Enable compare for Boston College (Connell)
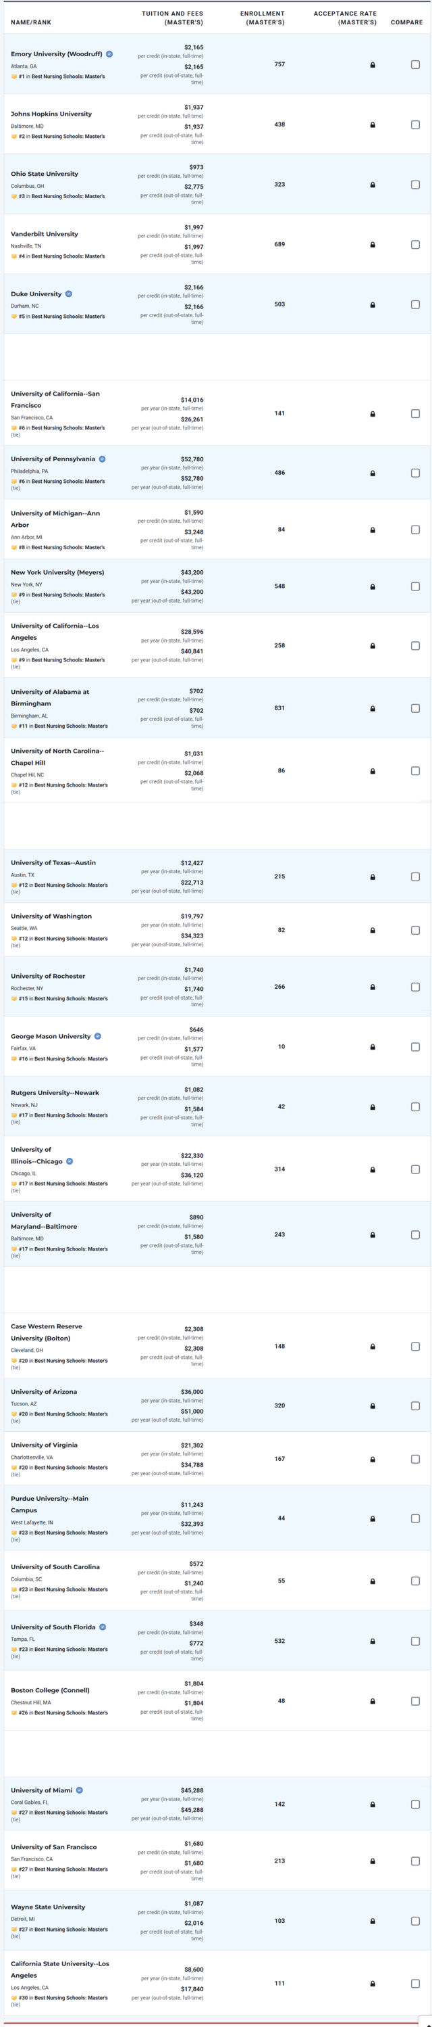This screenshot has width=432, height=2027. (416, 1701)
